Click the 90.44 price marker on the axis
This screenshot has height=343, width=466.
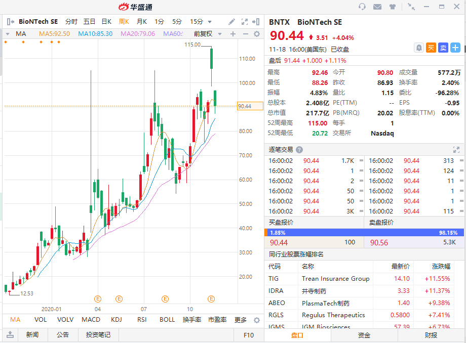click(x=250, y=106)
